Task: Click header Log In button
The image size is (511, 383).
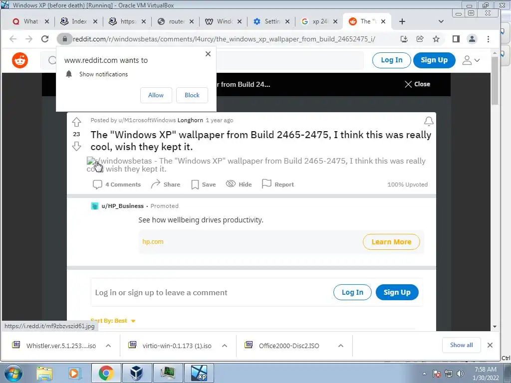Action: (x=391, y=60)
